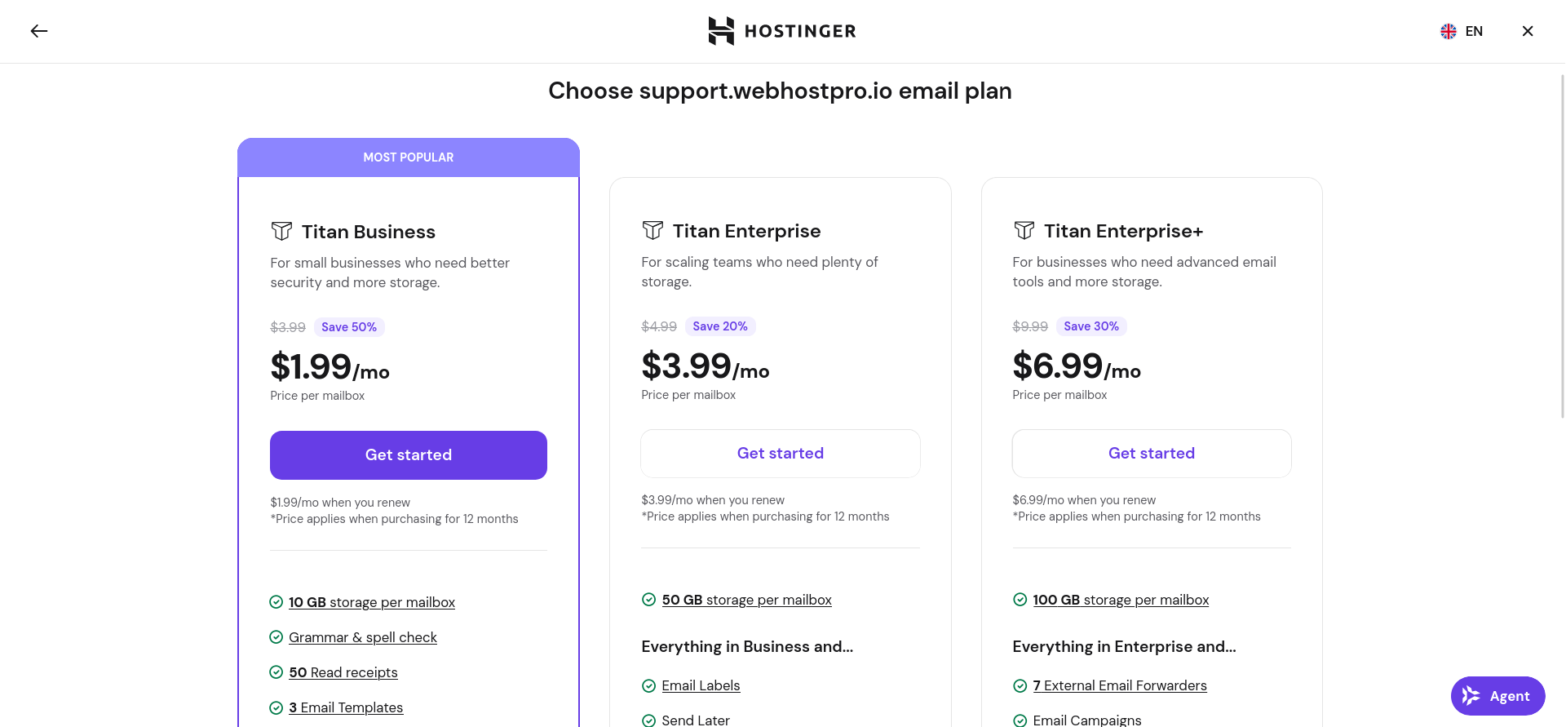Click the checkmark beside Email Labels
The height and width of the screenshot is (727, 1566).
pyautogui.click(x=648, y=685)
